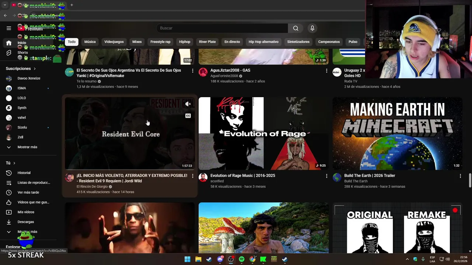Open Kick app from the taskbar
472x265 pixels.
tap(263, 259)
